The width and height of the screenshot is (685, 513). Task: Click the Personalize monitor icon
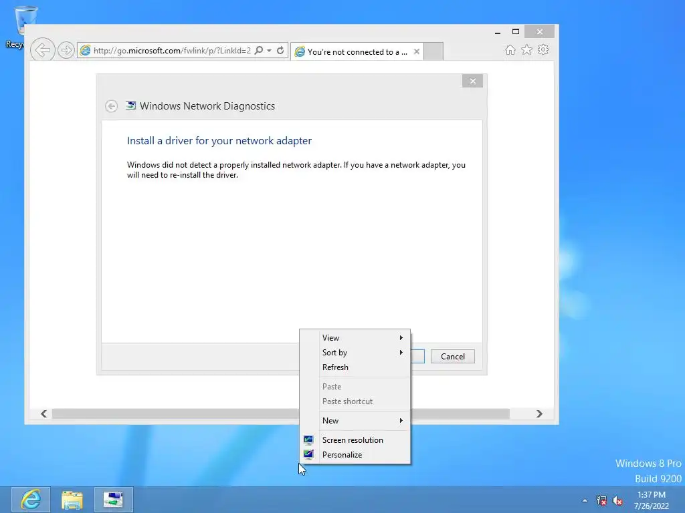pyautogui.click(x=308, y=454)
